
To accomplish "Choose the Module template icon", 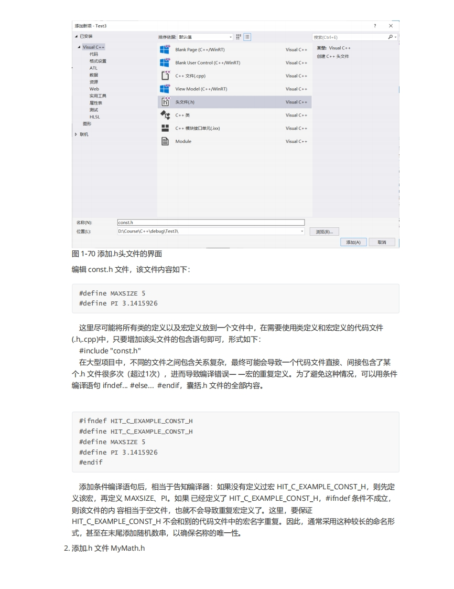I will click(x=165, y=141).
